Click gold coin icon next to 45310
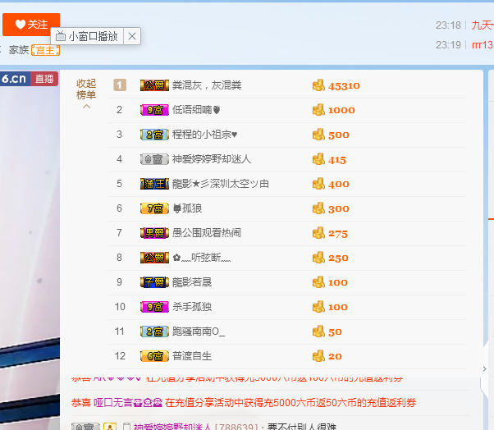 (x=318, y=85)
